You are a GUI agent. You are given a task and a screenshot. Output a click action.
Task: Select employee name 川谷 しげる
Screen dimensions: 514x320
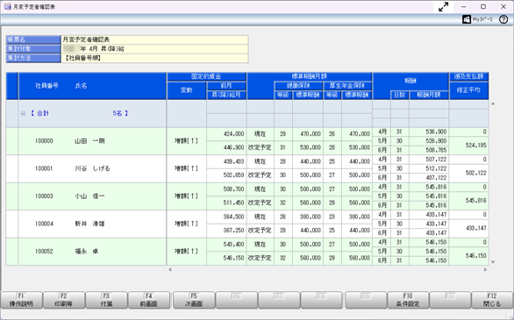point(92,168)
